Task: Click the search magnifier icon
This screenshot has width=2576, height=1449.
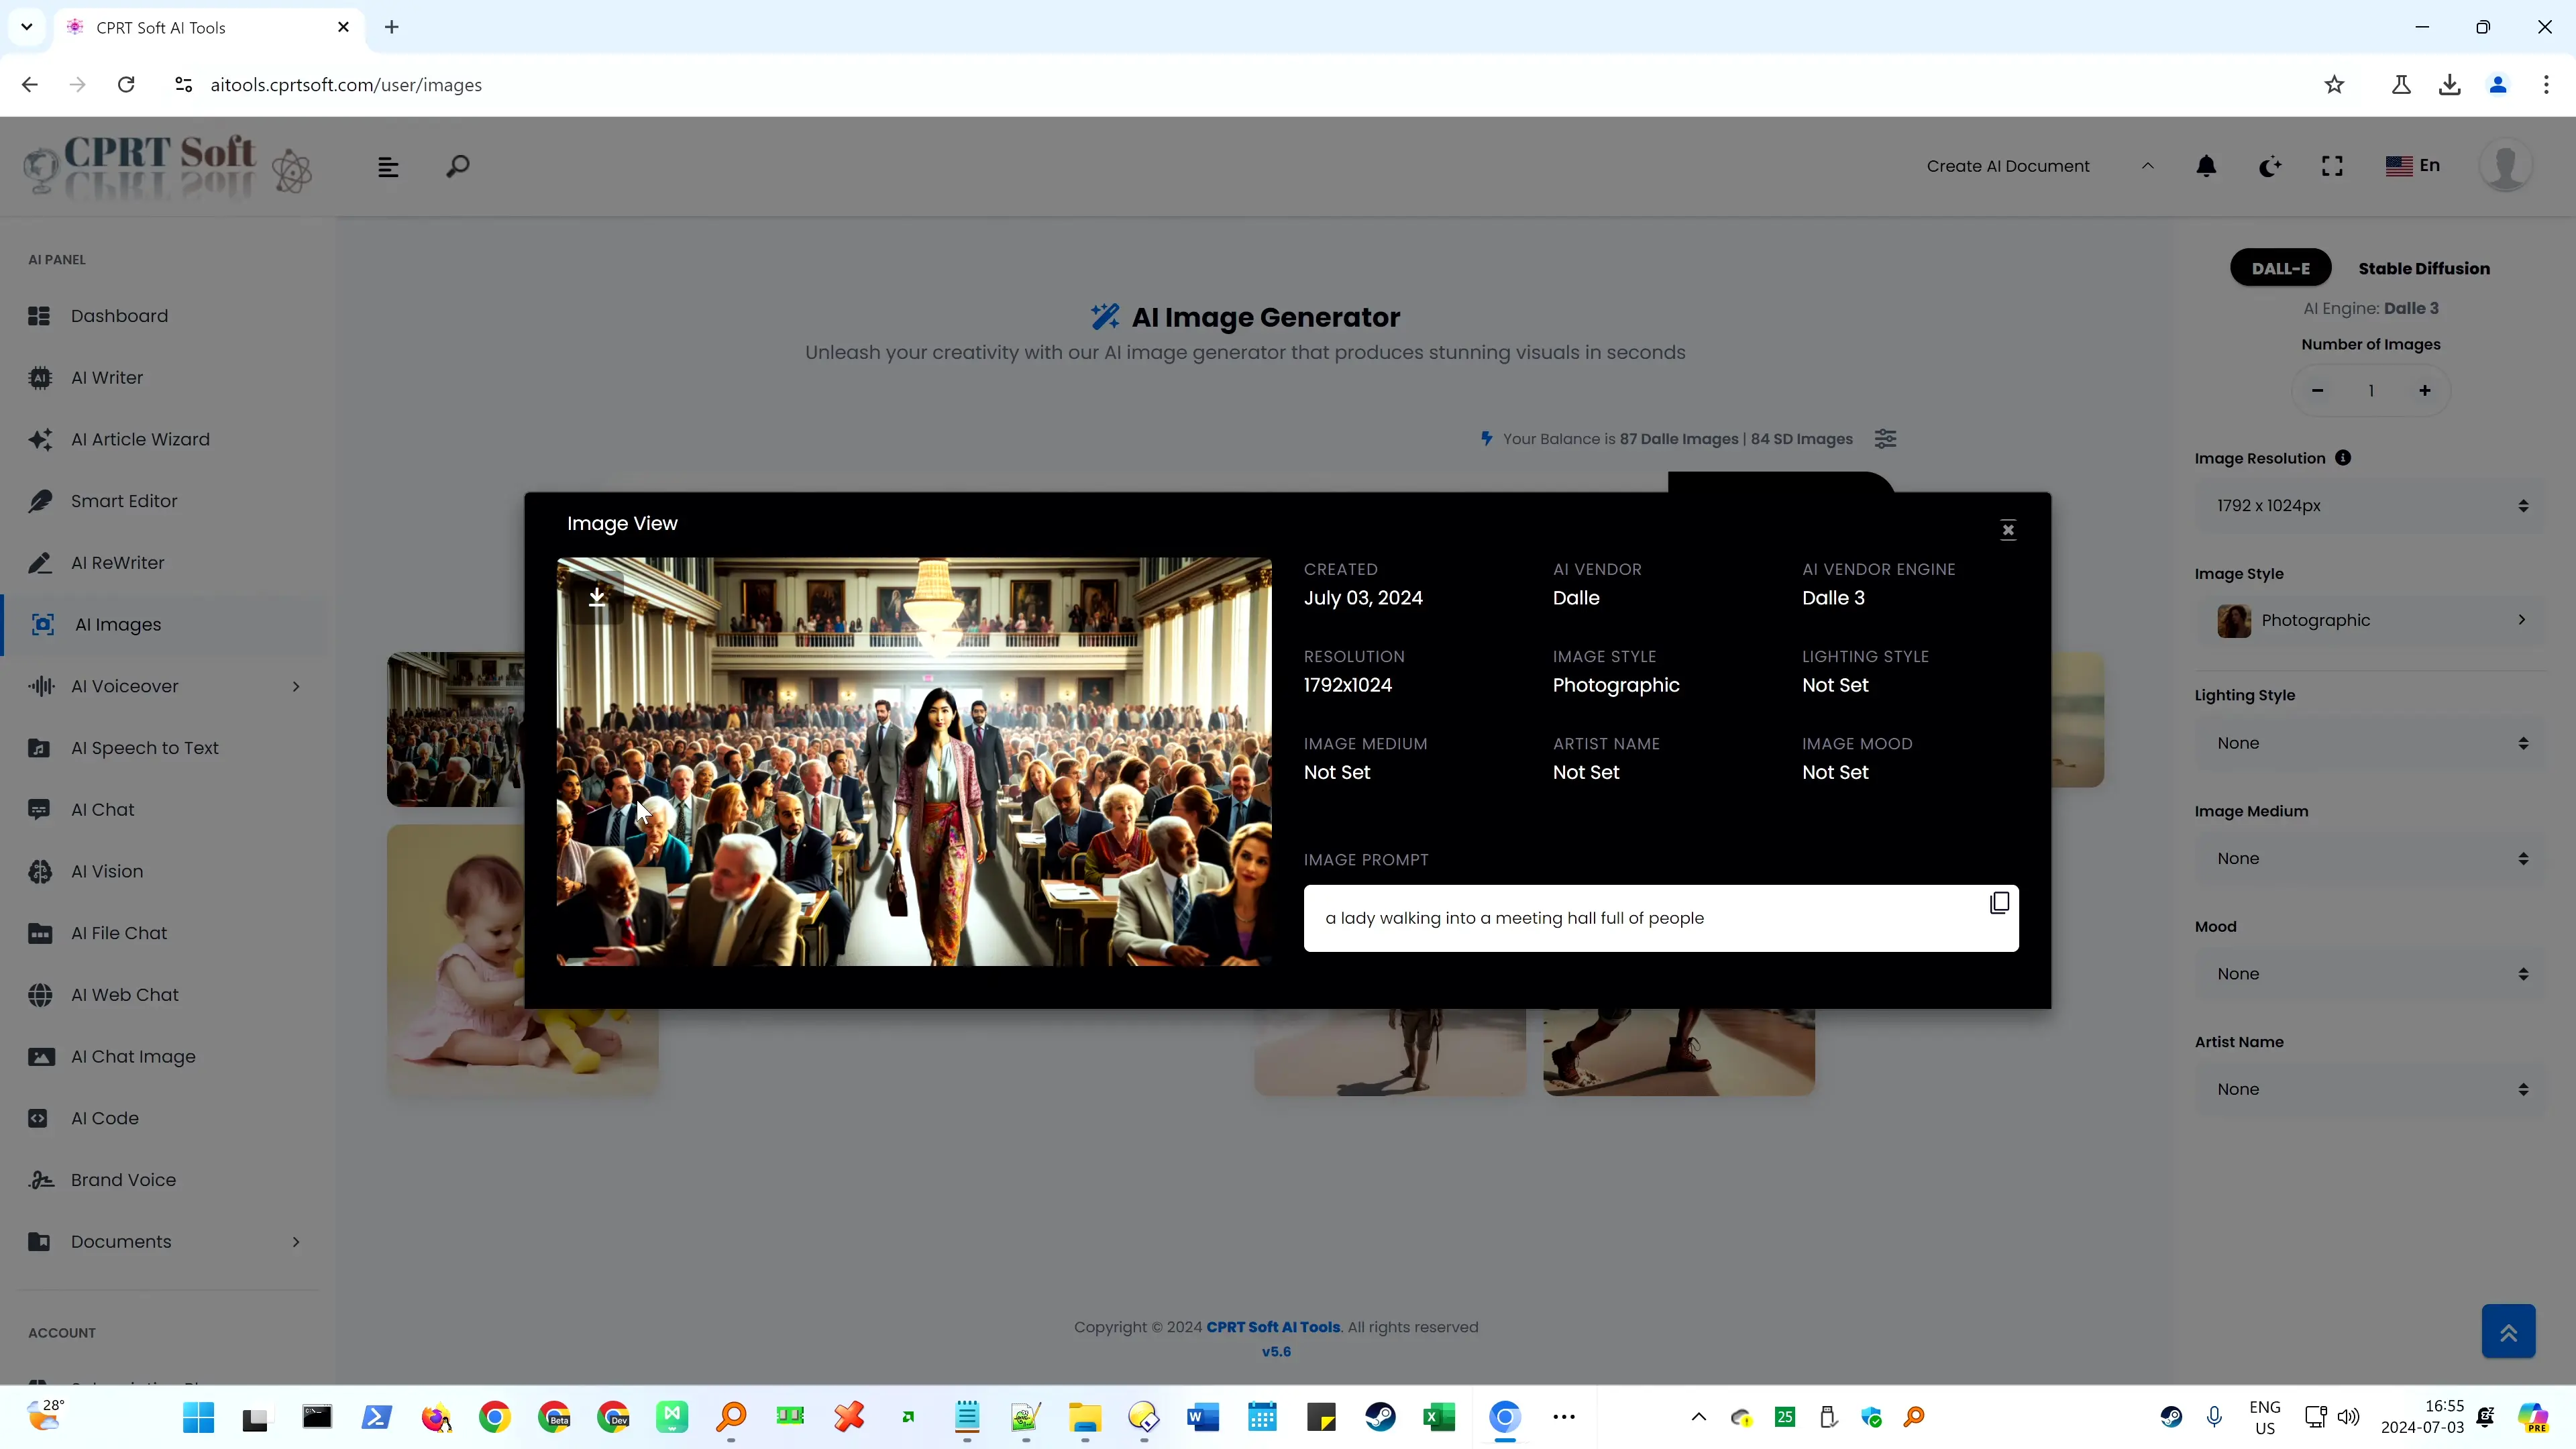Action: (x=458, y=166)
